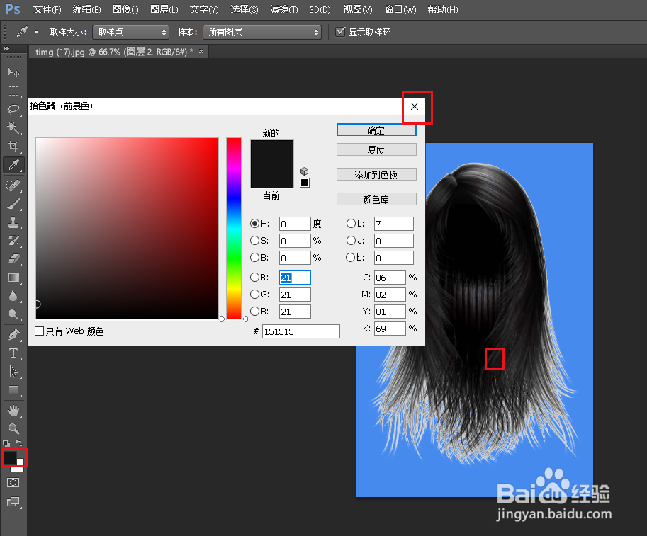Click the small web-safe color swatch
This screenshot has width=647, height=536.
pyautogui.click(x=305, y=183)
